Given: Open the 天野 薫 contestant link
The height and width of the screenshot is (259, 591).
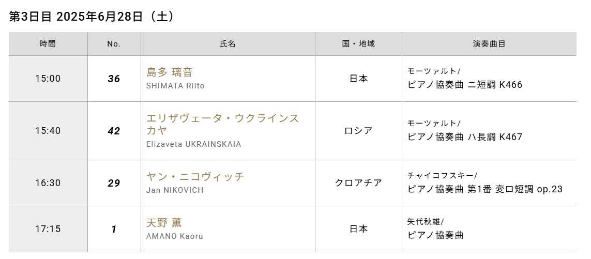Looking at the screenshot, I should click(x=164, y=223).
